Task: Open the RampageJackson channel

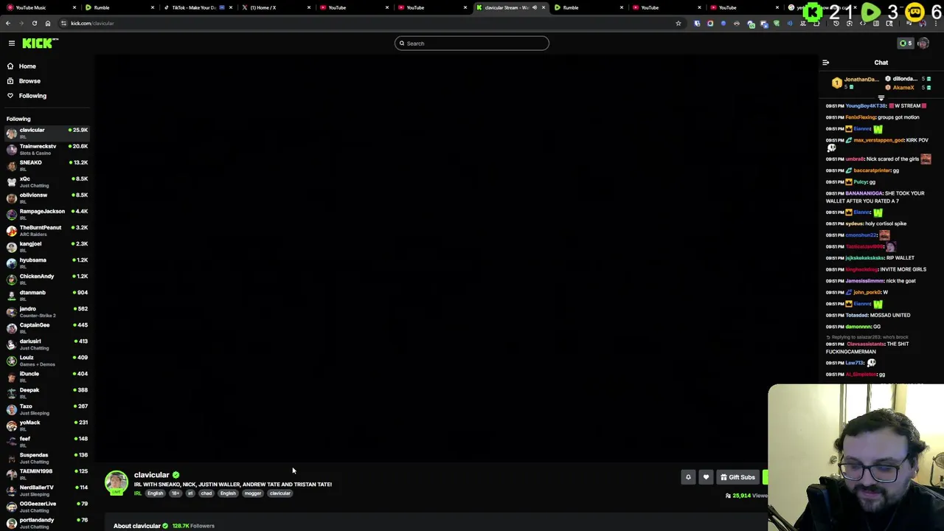Action: (x=47, y=214)
